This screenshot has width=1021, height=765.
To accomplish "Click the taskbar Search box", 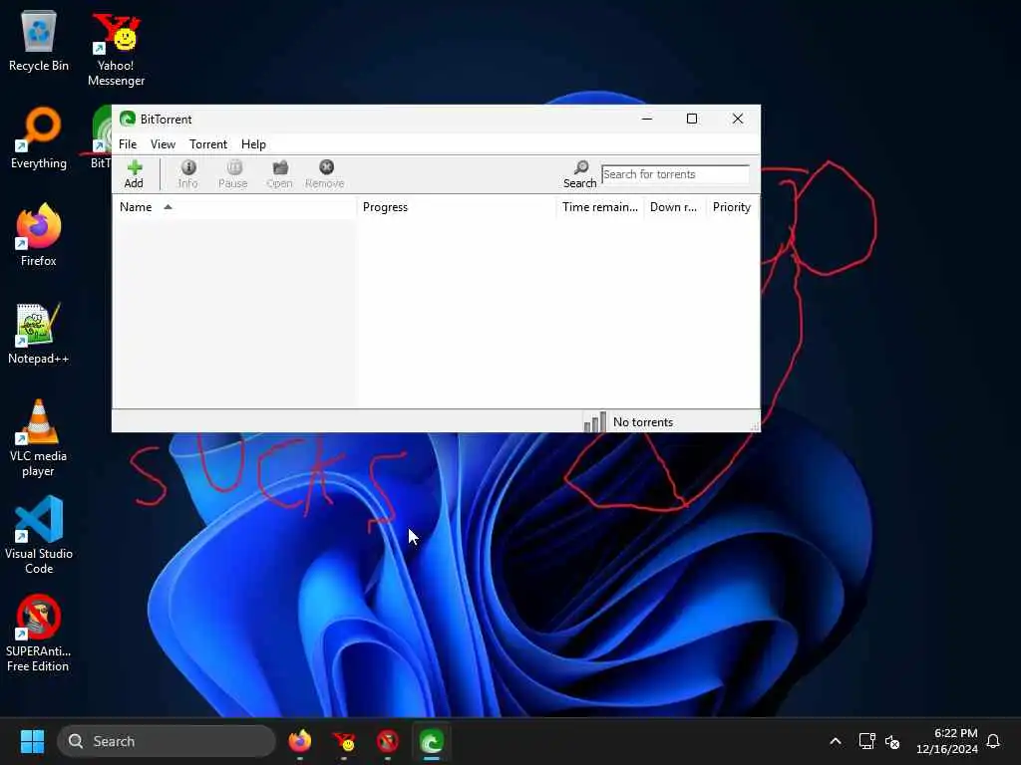I will tap(167, 741).
